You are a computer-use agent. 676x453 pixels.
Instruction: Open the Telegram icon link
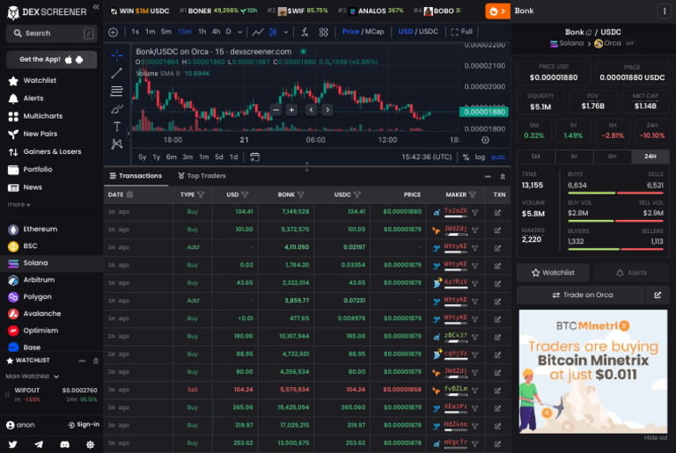point(39,444)
